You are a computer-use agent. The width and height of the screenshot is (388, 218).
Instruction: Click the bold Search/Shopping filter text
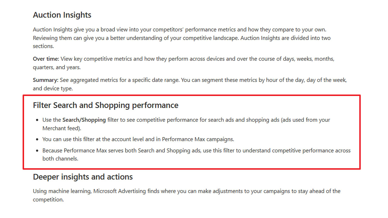84,120
